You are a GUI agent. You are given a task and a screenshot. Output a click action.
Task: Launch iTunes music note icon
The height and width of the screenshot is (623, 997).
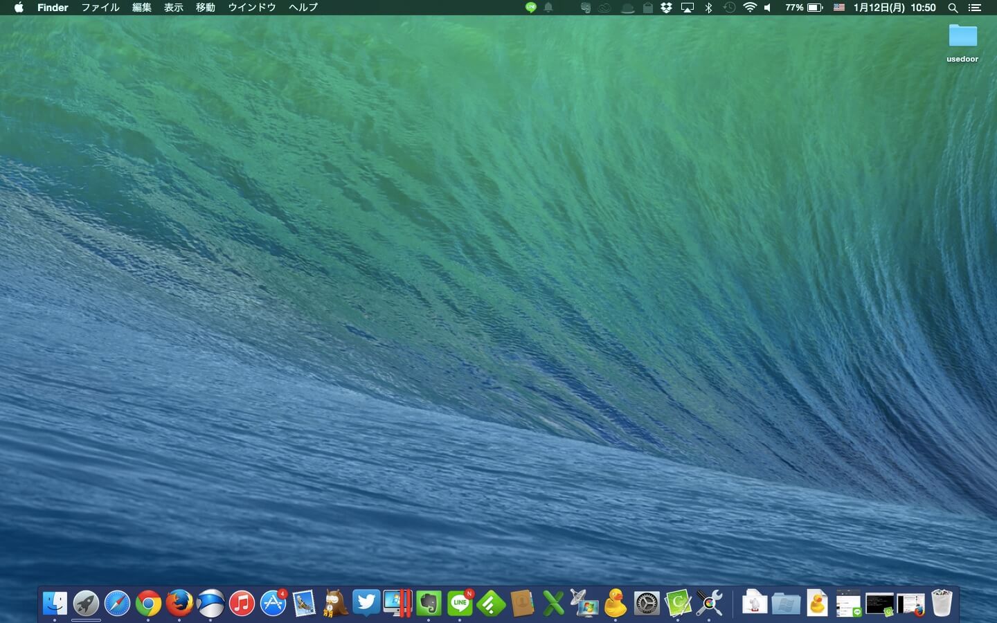(x=242, y=603)
